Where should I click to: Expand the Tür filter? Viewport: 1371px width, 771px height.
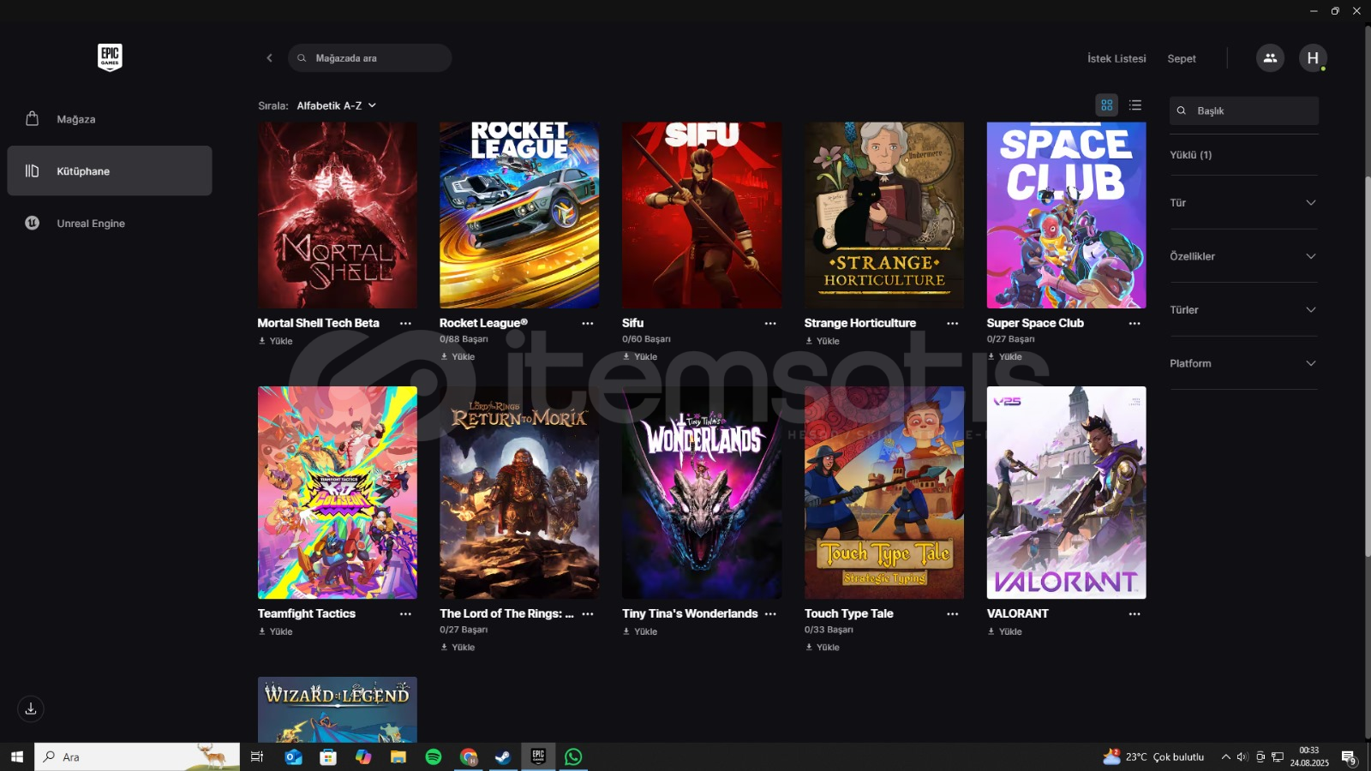tap(1243, 202)
